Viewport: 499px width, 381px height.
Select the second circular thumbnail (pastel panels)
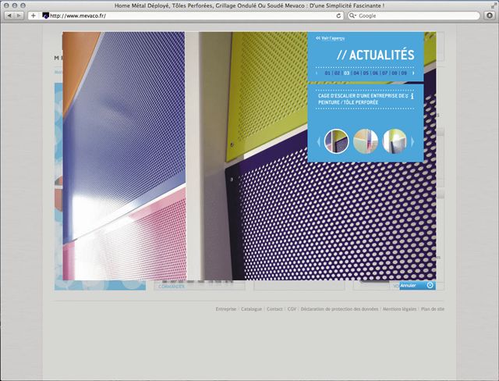pyautogui.click(x=366, y=141)
